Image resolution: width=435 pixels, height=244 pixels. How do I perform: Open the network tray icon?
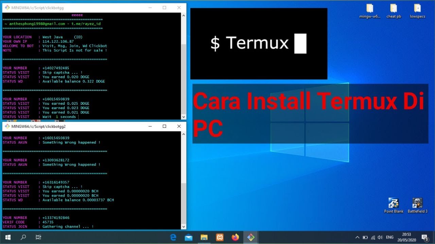pyautogui.click(x=373, y=238)
